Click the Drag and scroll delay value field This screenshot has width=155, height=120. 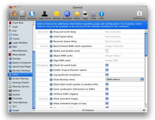(x=113, y=32)
